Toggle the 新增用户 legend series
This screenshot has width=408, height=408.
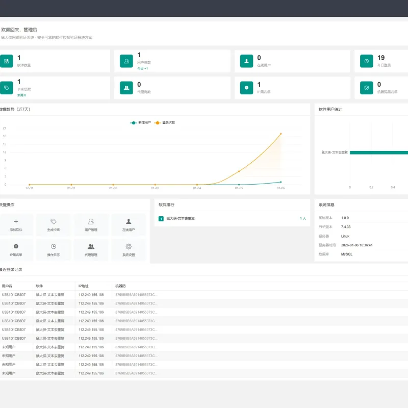141,122
